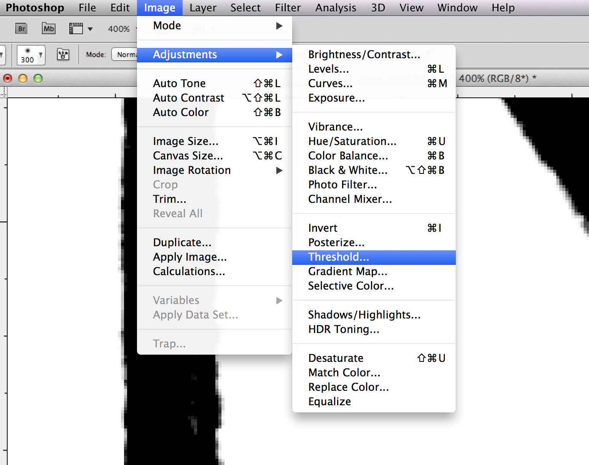Screen dimensions: 589x465
Task: Choose Desaturate adjustment
Action: click(x=374, y=358)
